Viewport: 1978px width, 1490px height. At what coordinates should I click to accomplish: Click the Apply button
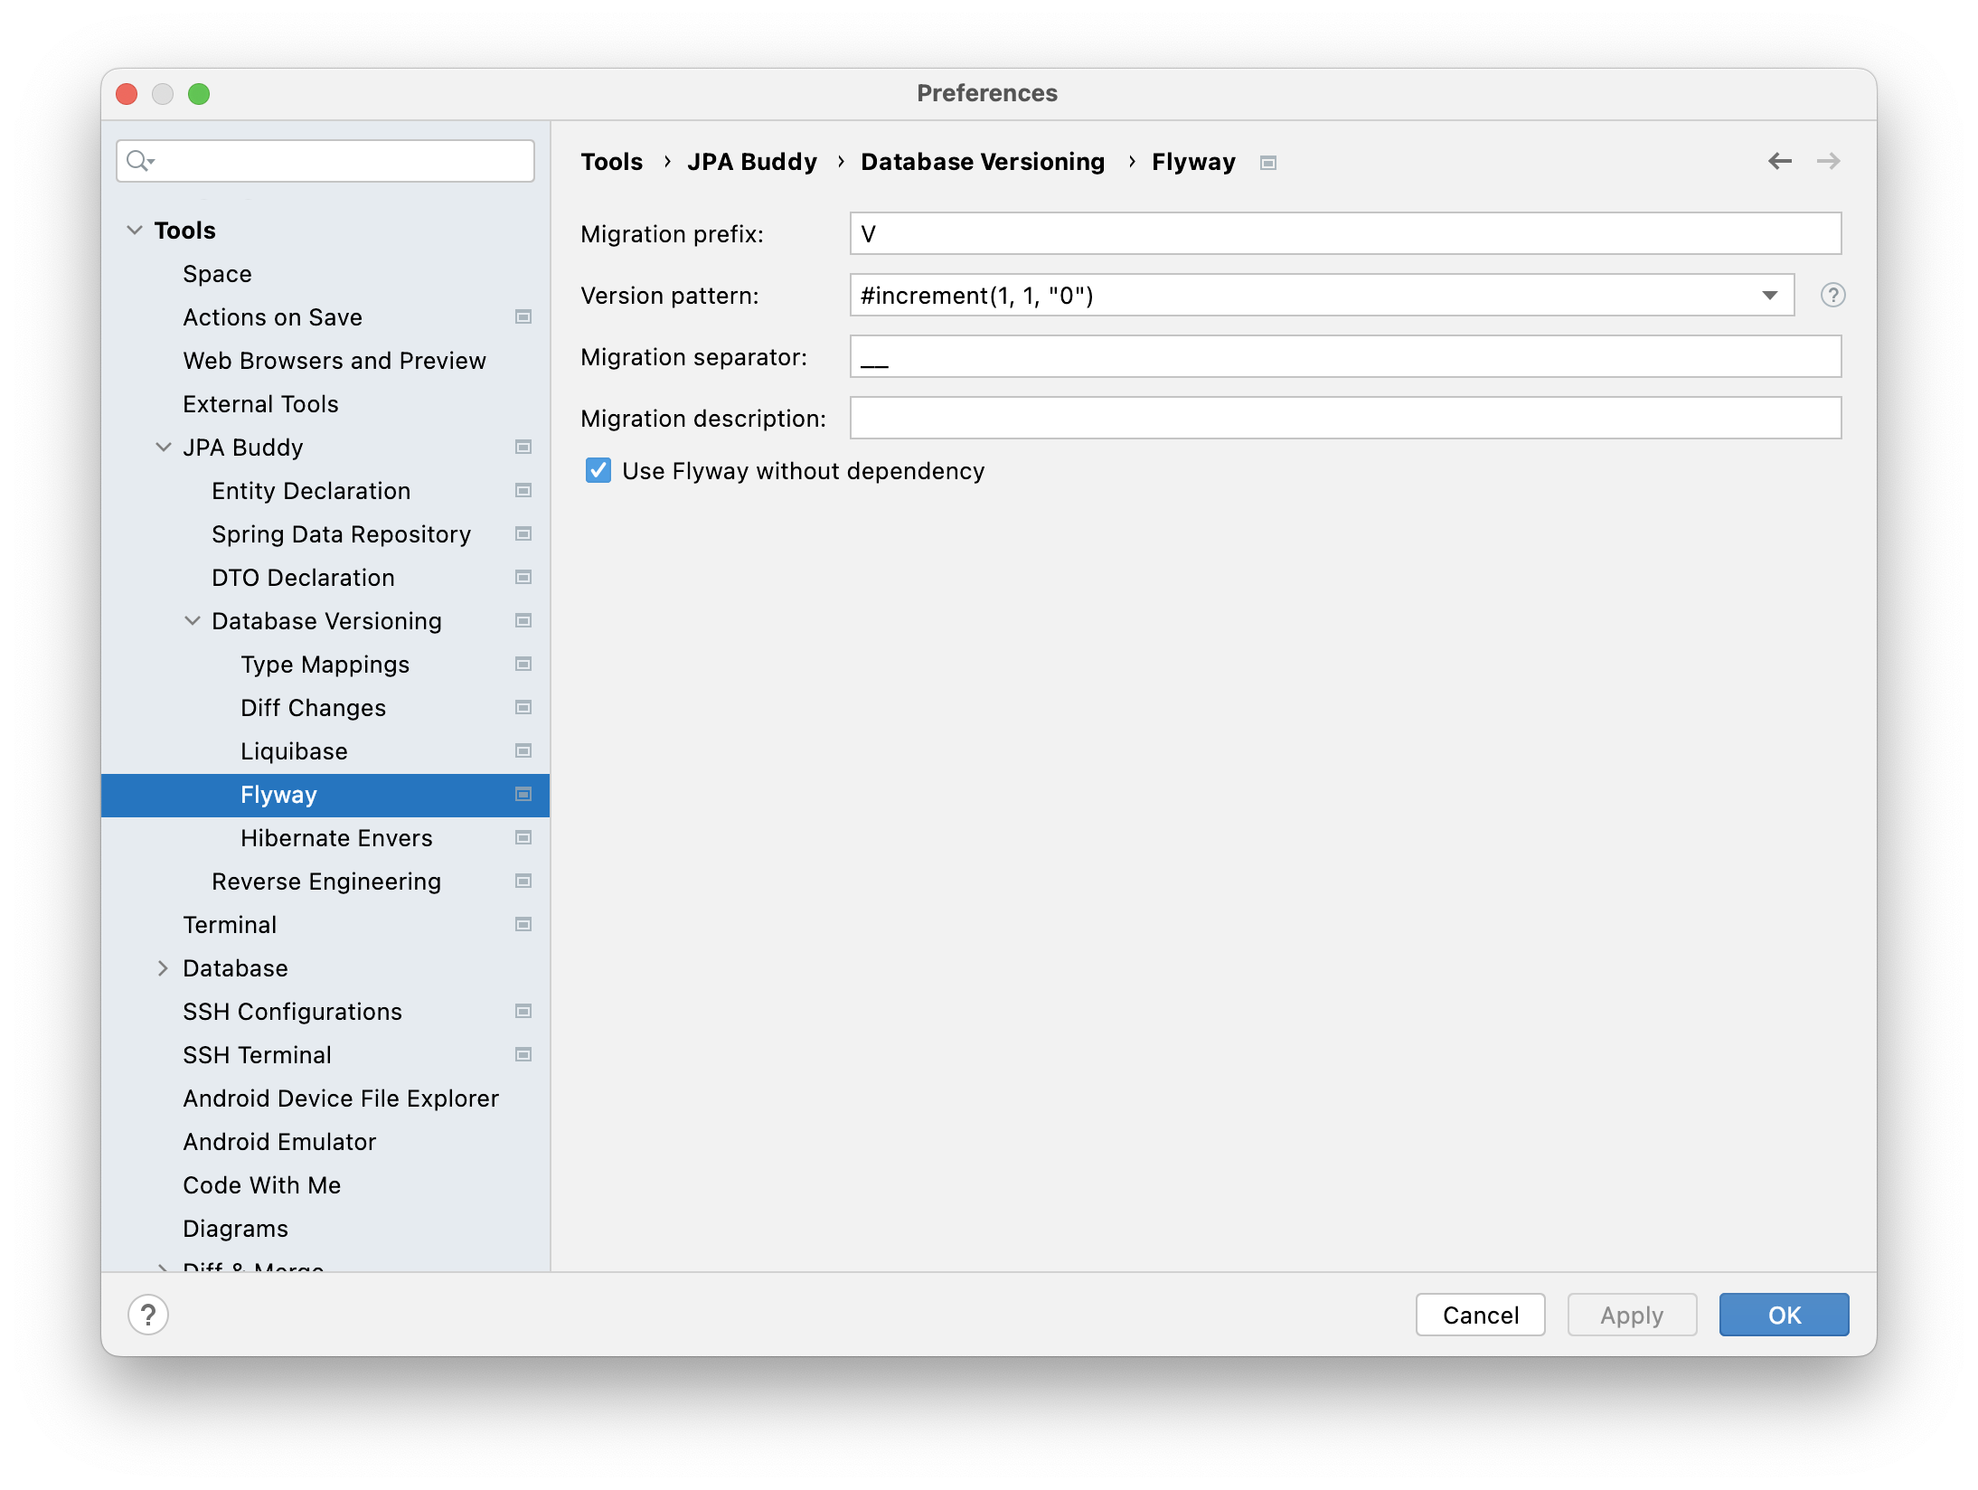click(x=1632, y=1315)
